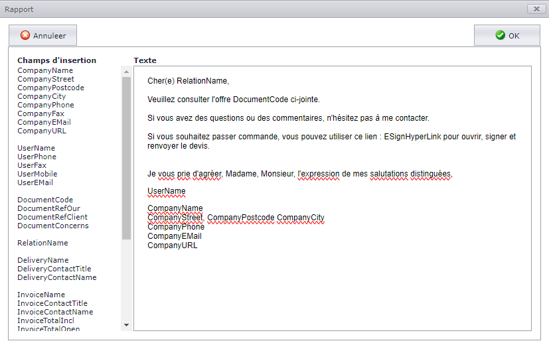The height and width of the screenshot is (347, 549).
Task: Click the scroll down arrow of the fields list
Action: pyautogui.click(x=126, y=325)
